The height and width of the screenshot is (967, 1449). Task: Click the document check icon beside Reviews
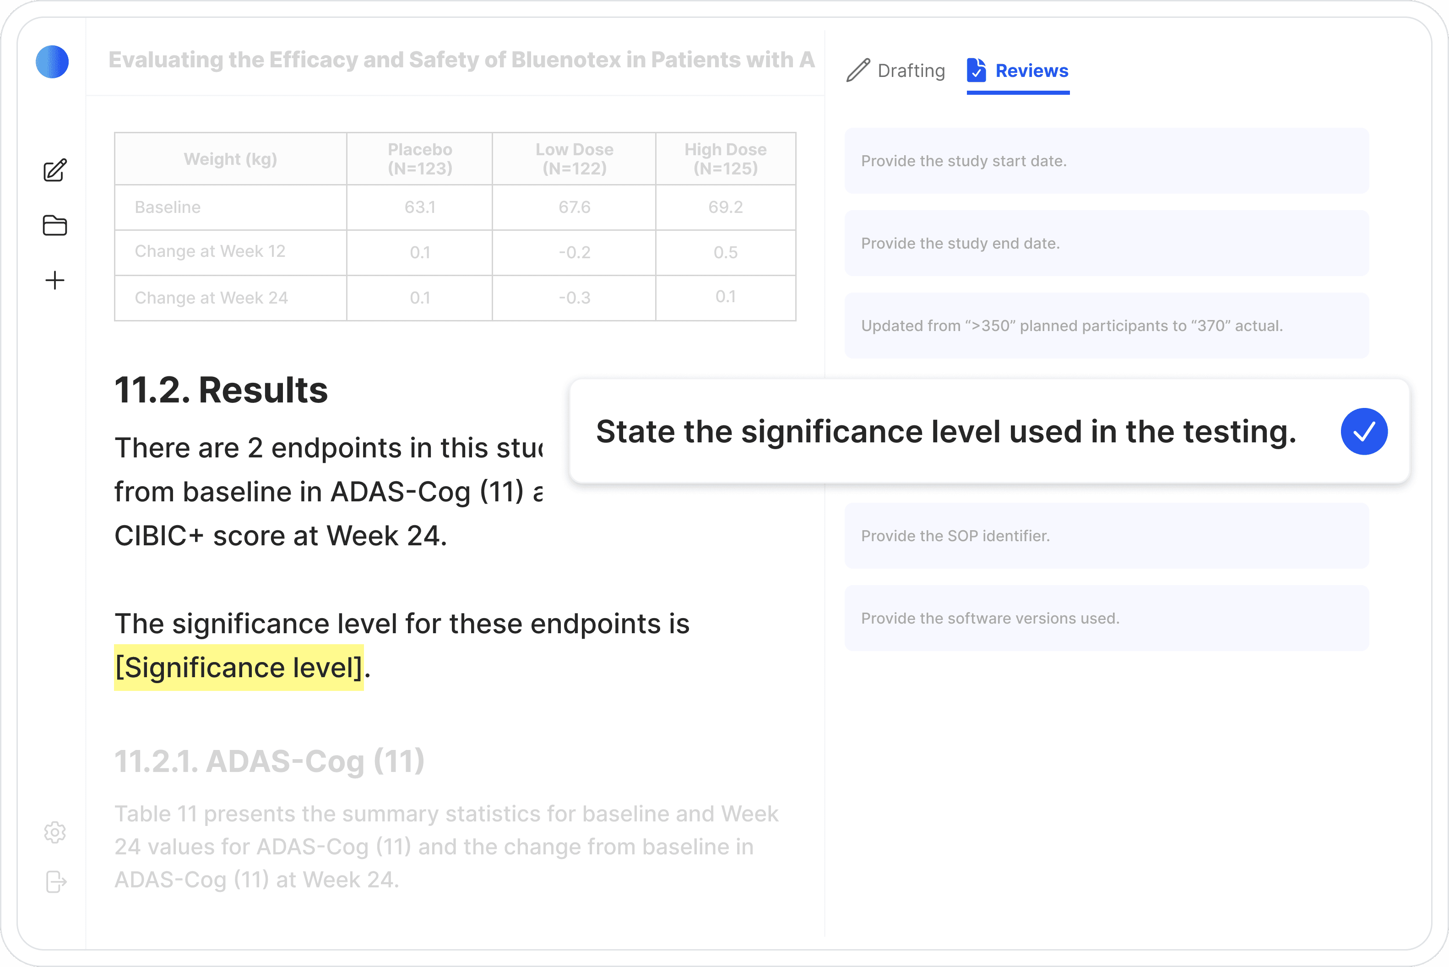(x=977, y=71)
